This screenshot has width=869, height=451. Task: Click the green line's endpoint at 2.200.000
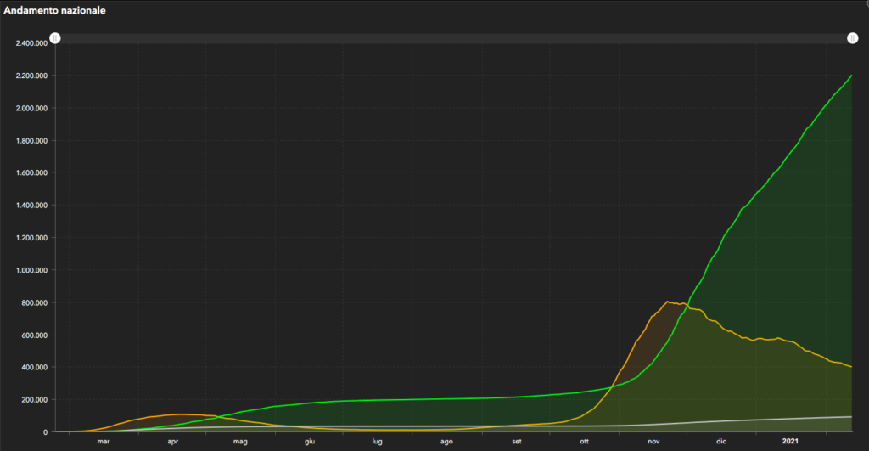851,76
